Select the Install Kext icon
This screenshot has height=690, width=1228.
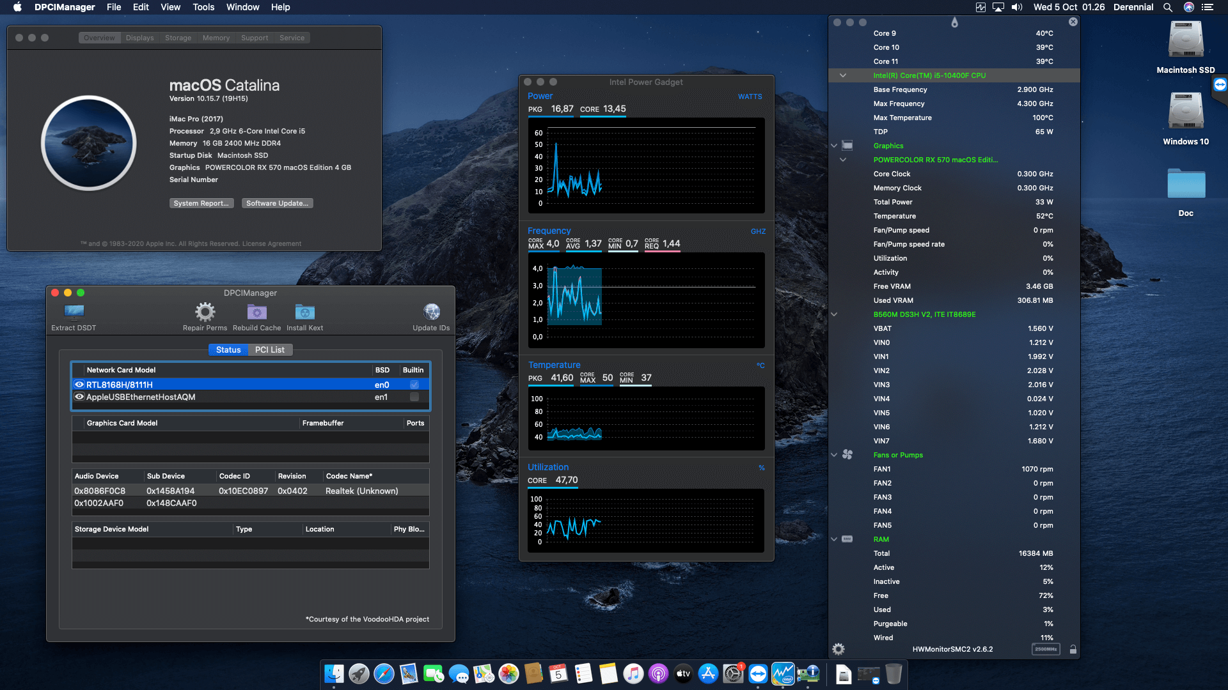coord(304,312)
